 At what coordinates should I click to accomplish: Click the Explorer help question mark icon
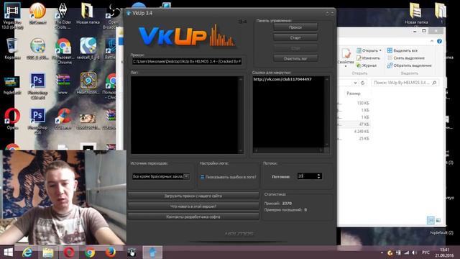point(439,41)
